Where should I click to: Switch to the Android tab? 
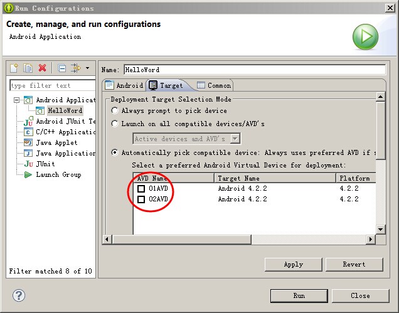tap(124, 85)
